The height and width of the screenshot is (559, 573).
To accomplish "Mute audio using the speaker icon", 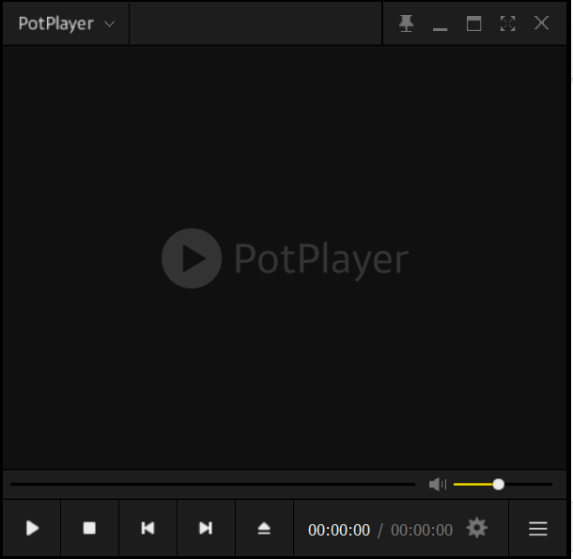I will coord(437,484).
